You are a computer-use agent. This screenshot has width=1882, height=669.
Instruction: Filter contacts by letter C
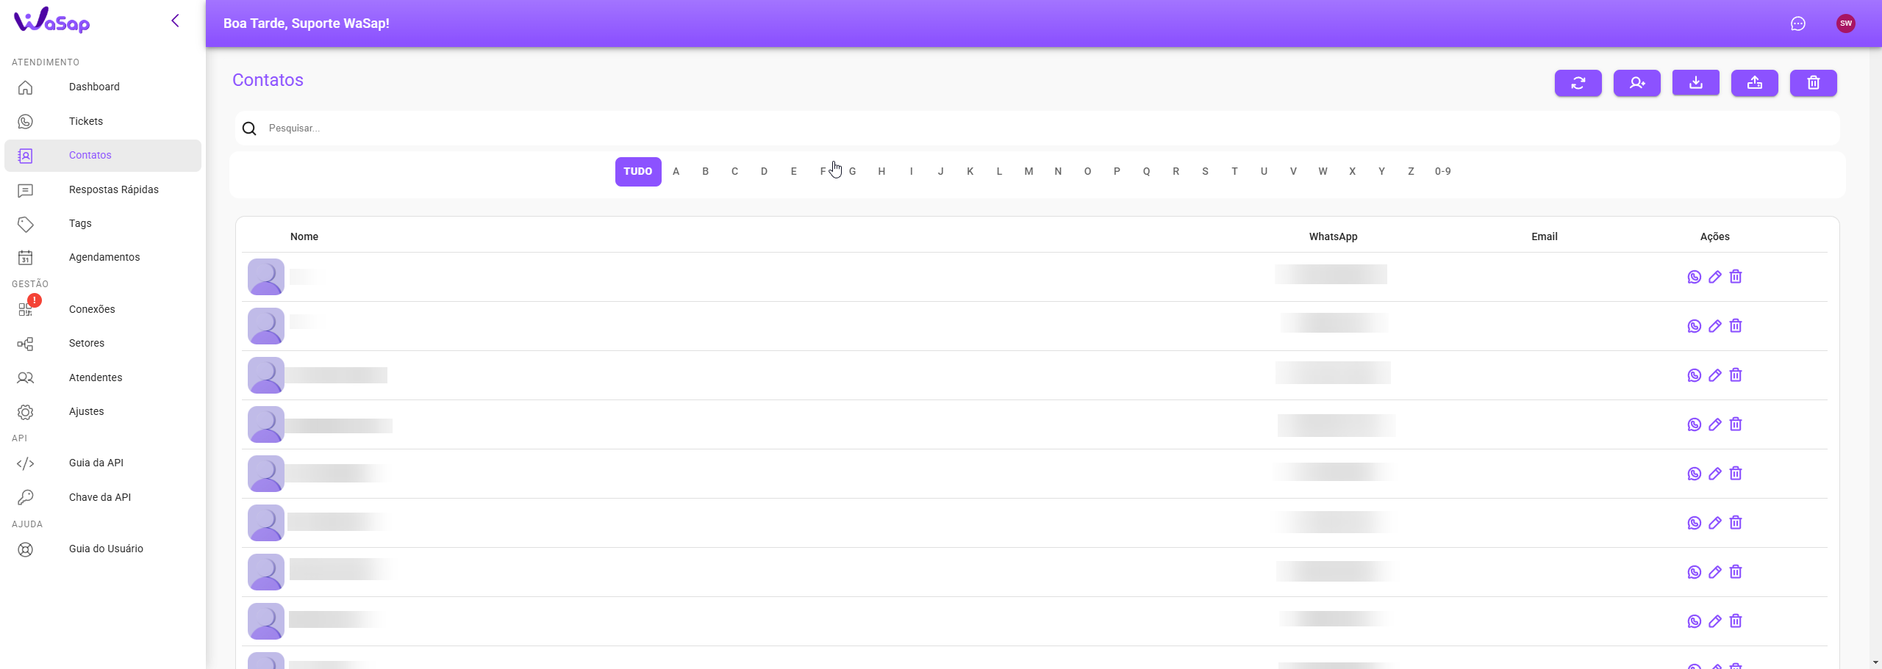[734, 172]
